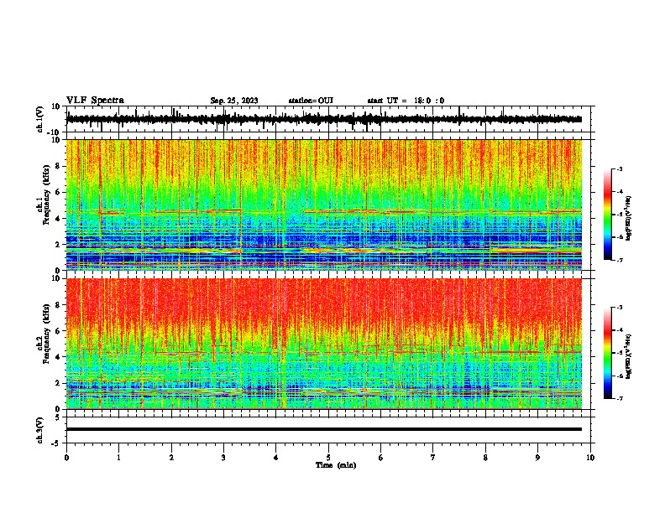This screenshot has height=513, width=665.
Task: Click the "8" kHz tick on ch.1 spectrogram
Action: tap(58, 166)
